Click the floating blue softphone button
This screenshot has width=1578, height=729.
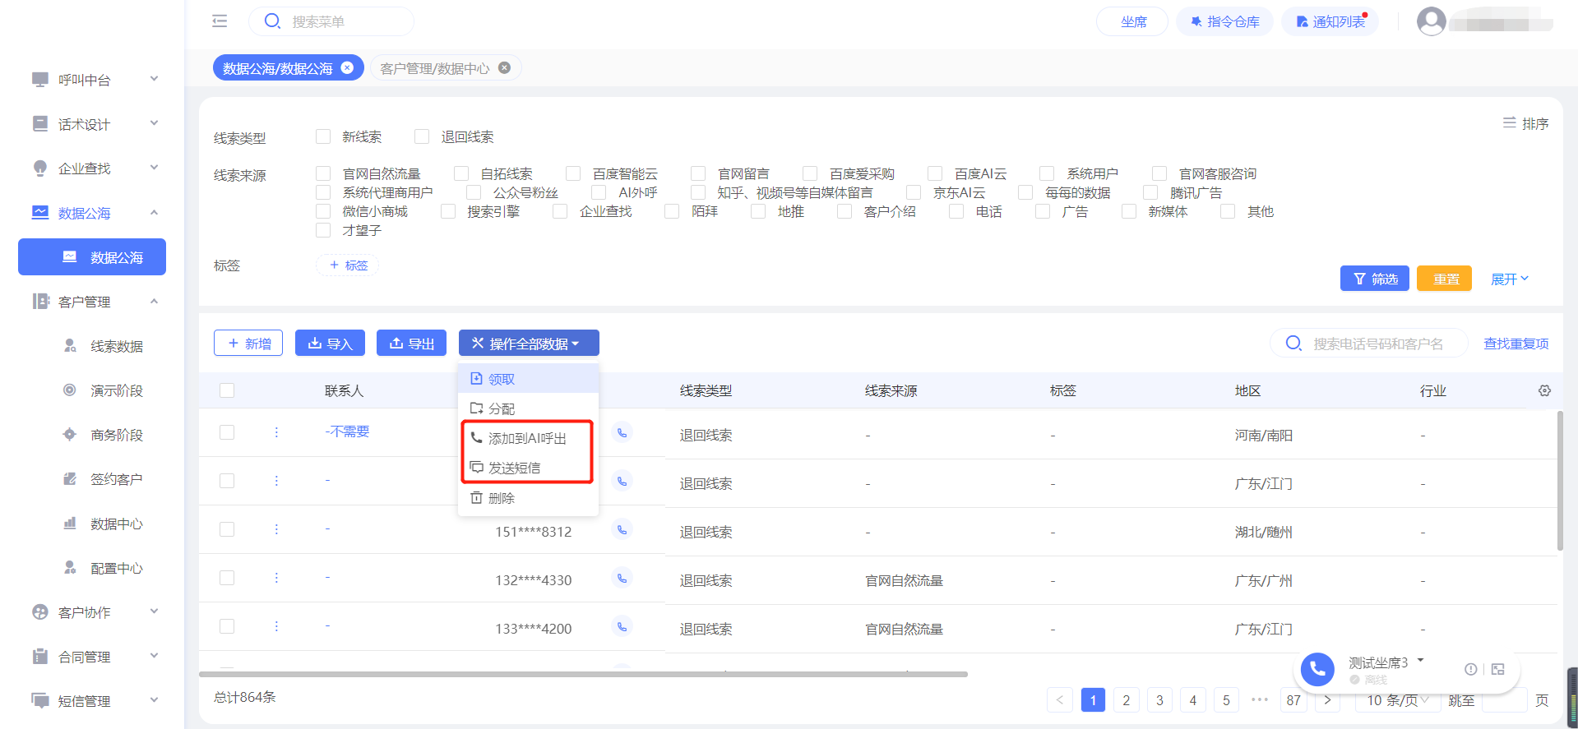(1317, 669)
